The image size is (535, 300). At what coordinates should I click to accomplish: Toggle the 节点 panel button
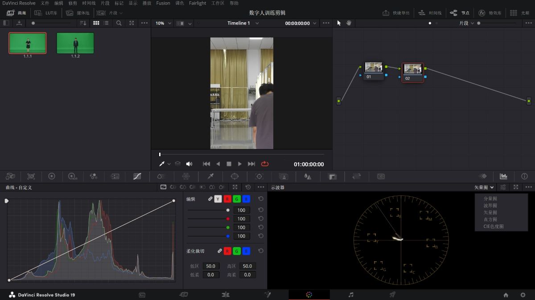pyautogui.click(x=460, y=13)
